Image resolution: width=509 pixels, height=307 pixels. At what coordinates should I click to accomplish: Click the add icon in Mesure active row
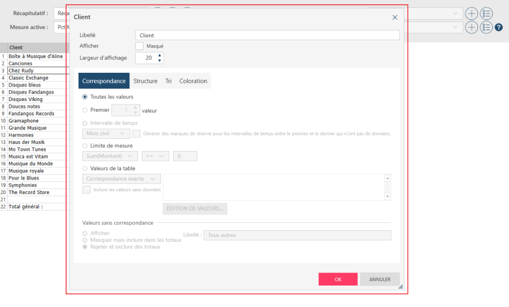[471, 27]
